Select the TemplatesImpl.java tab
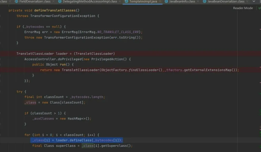261x152 pixels. (143, 2)
